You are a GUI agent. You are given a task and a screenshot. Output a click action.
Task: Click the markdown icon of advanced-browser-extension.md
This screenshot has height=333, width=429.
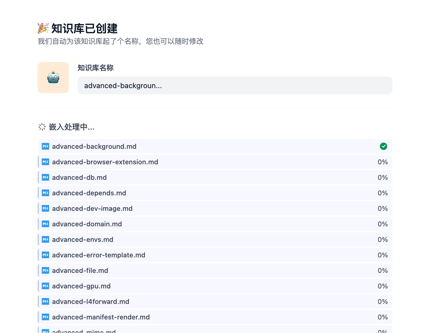pyautogui.click(x=45, y=162)
